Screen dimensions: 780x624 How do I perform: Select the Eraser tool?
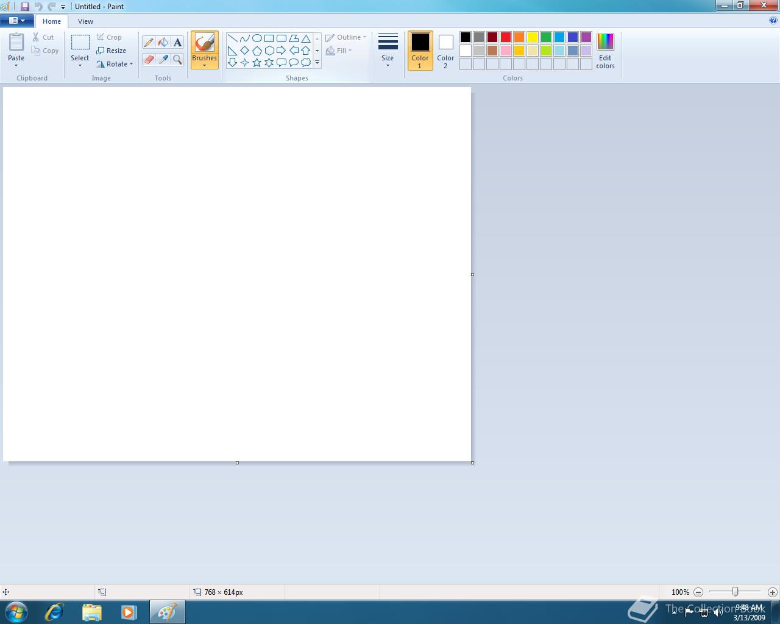pyautogui.click(x=149, y=59)
